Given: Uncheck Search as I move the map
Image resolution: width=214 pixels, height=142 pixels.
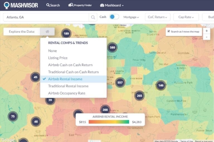Looking at the screenshot, I should coord(169,32).
